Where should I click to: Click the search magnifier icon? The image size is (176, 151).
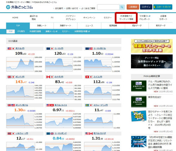(122, 7)
